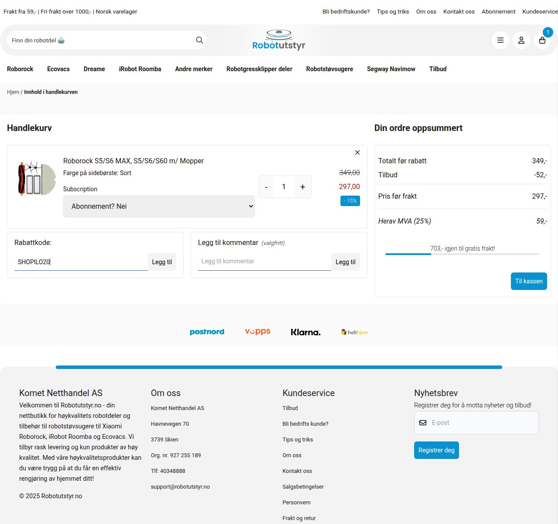This screenshot has height=524, width=558.
Task: Open the iRobot Roomba menu category
Action: [x=140, y=69]
